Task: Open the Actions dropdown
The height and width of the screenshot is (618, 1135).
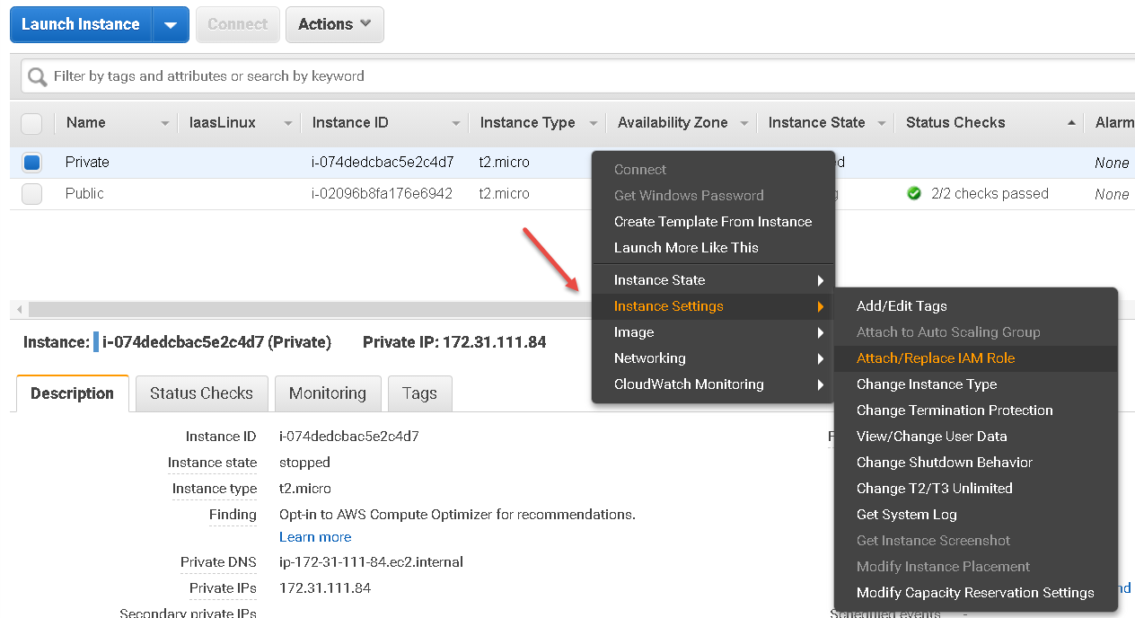Action: coord(334,24)
